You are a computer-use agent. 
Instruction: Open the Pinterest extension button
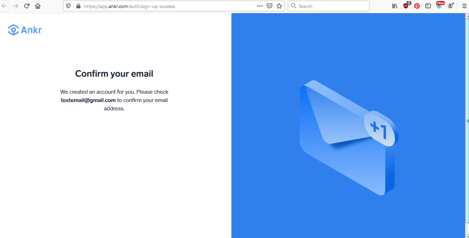[417, 6]
